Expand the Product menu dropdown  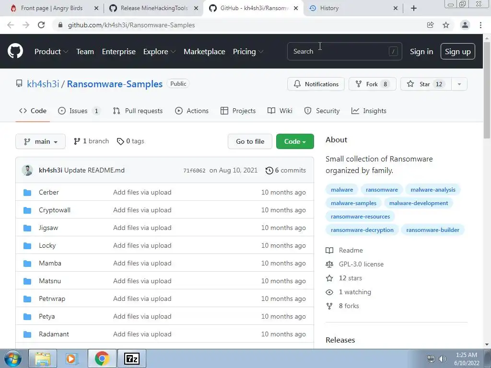pos(51,51)
